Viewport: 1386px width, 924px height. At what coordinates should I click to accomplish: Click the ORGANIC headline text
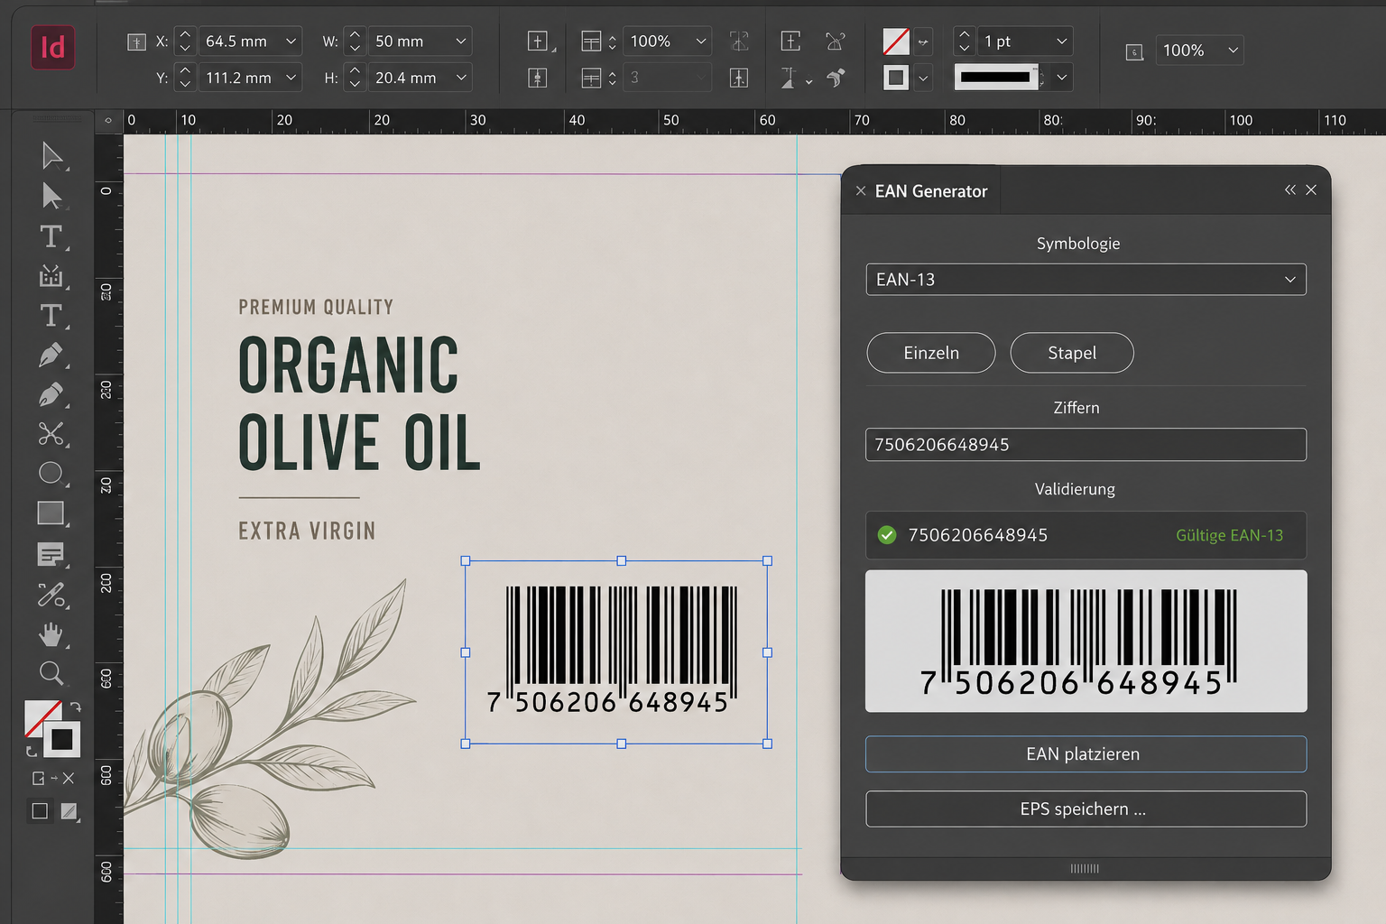tap(348, 365)
